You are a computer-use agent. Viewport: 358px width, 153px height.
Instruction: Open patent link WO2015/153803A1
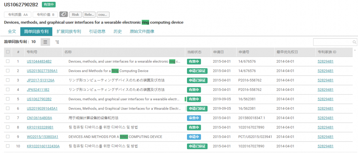coord(42,137)
